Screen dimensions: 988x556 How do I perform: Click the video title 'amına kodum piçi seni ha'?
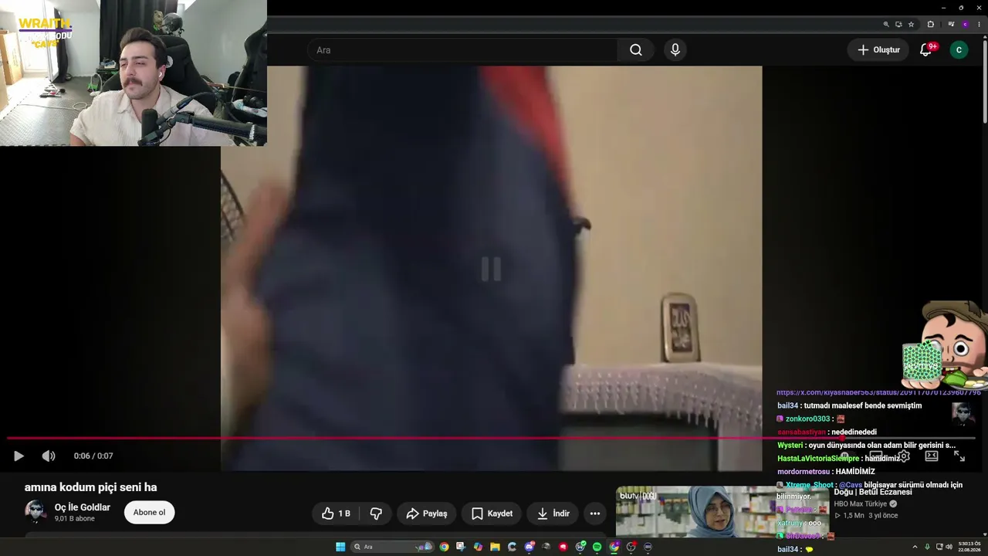pyautogui.click(x=91, y=487)
